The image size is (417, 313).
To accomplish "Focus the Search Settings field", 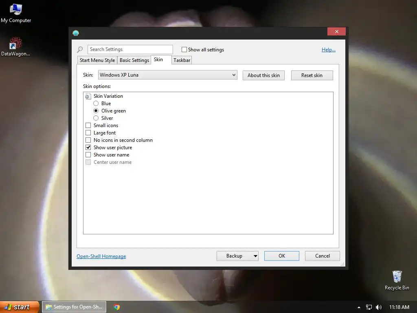I will point(130,49).
